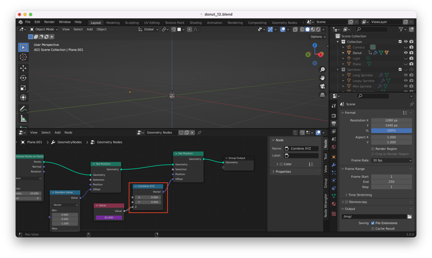Activate the Cursor tool
This screenshot has width=432, height=258.
click(23, 57)
